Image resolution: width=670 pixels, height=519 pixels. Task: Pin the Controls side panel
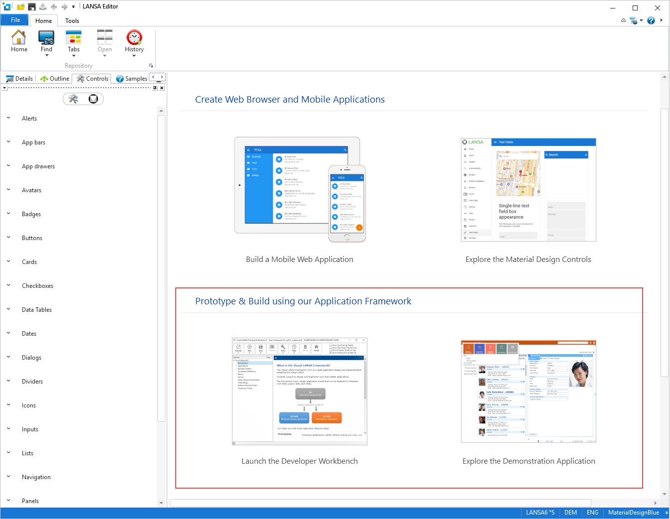click(155, 88)
